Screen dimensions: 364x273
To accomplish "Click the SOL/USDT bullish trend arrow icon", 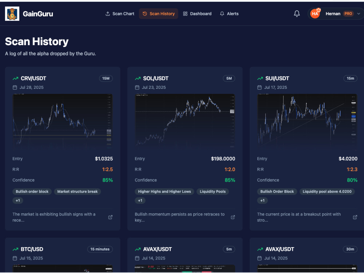I will [x=138, y=79].
